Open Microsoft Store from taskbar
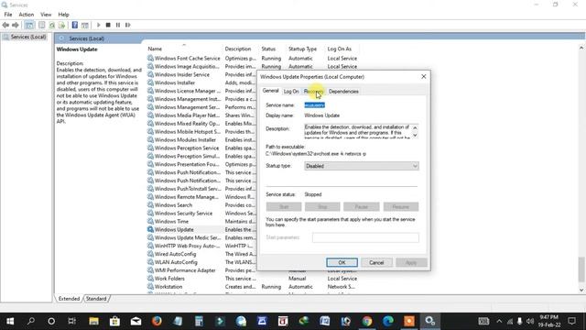 click(x=114, y=321)
